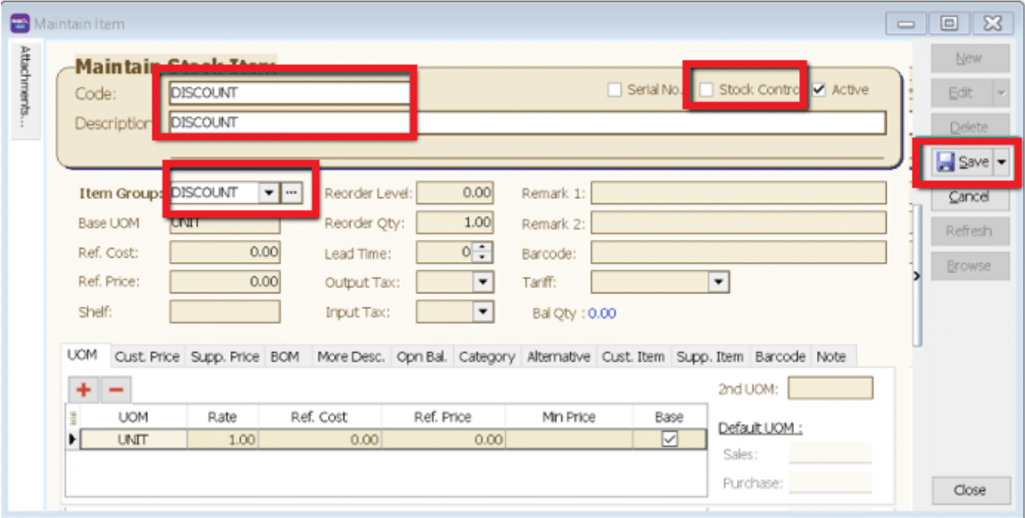Image resolution: width=1025 pixels, height=518 pixels.
Task: Open the Tariff dropdown list
Action: pos(719,283)
